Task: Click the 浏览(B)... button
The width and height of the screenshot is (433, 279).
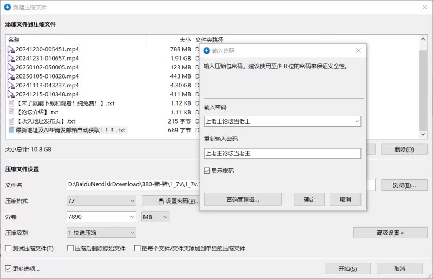Action: [x=404, y=185]
